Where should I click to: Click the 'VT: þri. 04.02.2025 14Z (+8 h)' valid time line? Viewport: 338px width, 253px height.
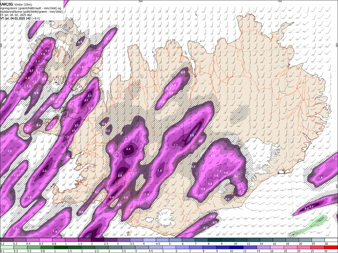(20, 18)
